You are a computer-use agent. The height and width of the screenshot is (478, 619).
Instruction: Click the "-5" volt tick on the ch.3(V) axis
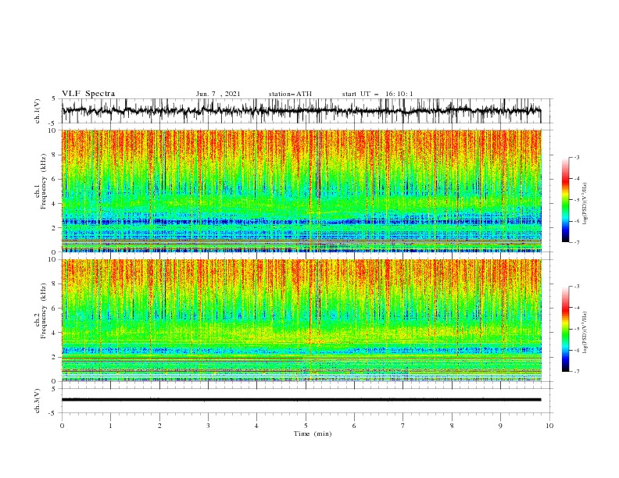point(52,413)
